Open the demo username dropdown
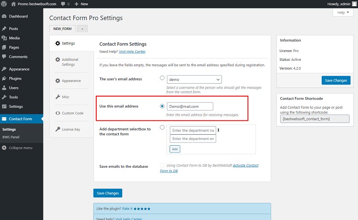 (194, 80)
